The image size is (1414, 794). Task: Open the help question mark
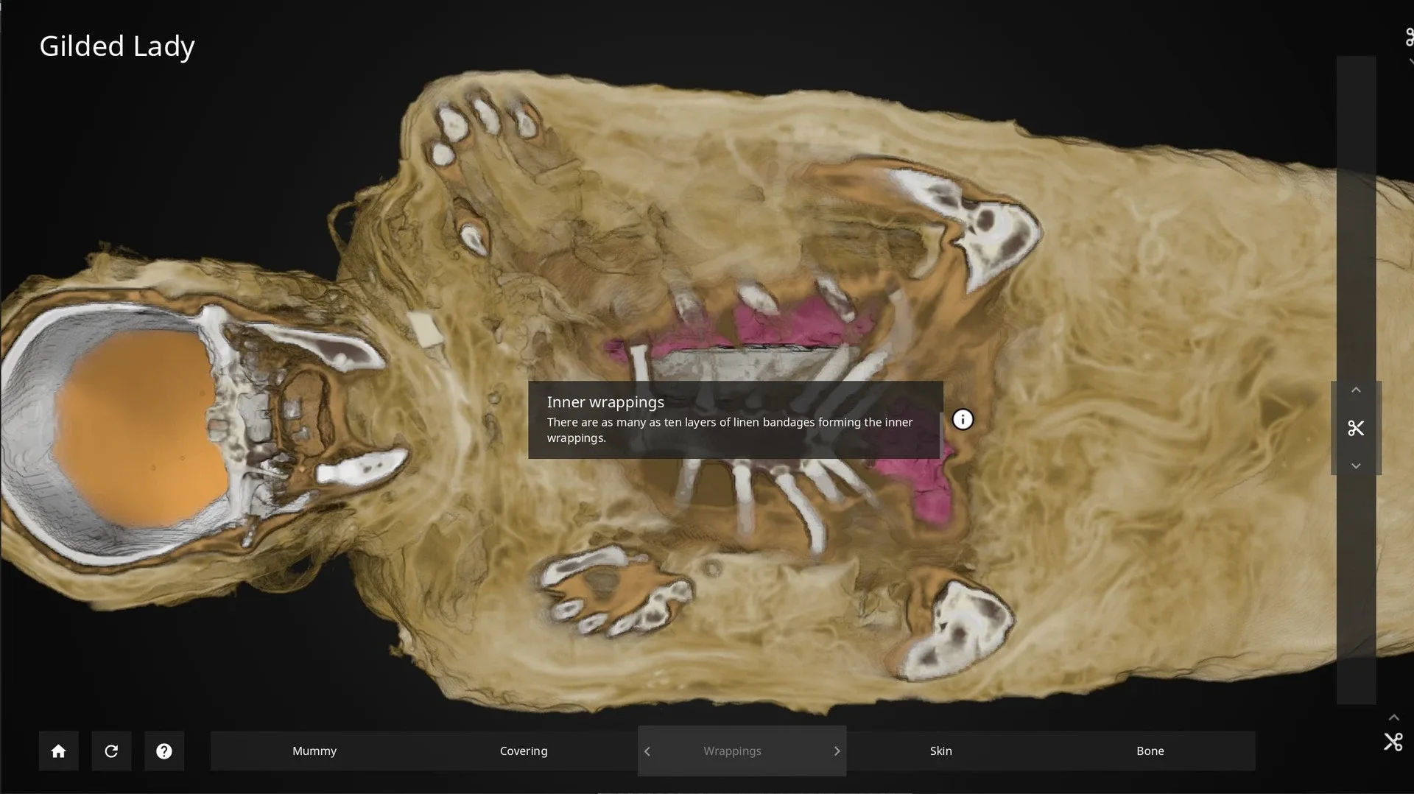(164, 751)
